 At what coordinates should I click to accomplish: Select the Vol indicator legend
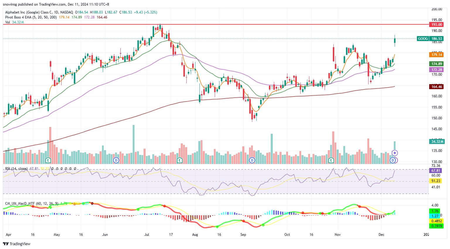click(8, 22)
